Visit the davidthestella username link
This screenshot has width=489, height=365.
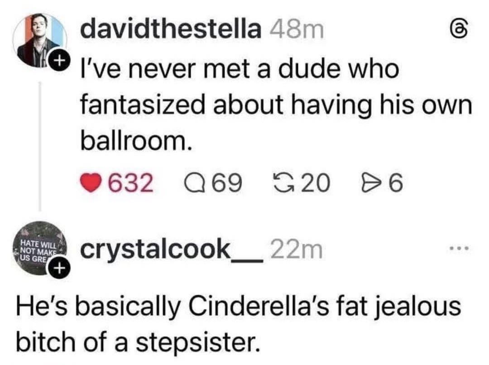pyautogui.click(x=171, y=30)
